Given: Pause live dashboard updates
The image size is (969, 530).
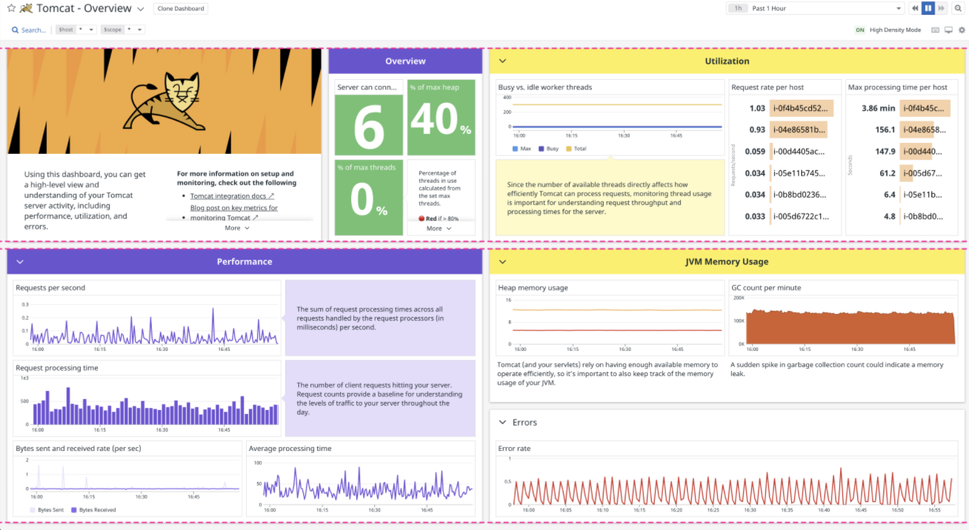Looking at the screenshot, I should pos(928,8).
